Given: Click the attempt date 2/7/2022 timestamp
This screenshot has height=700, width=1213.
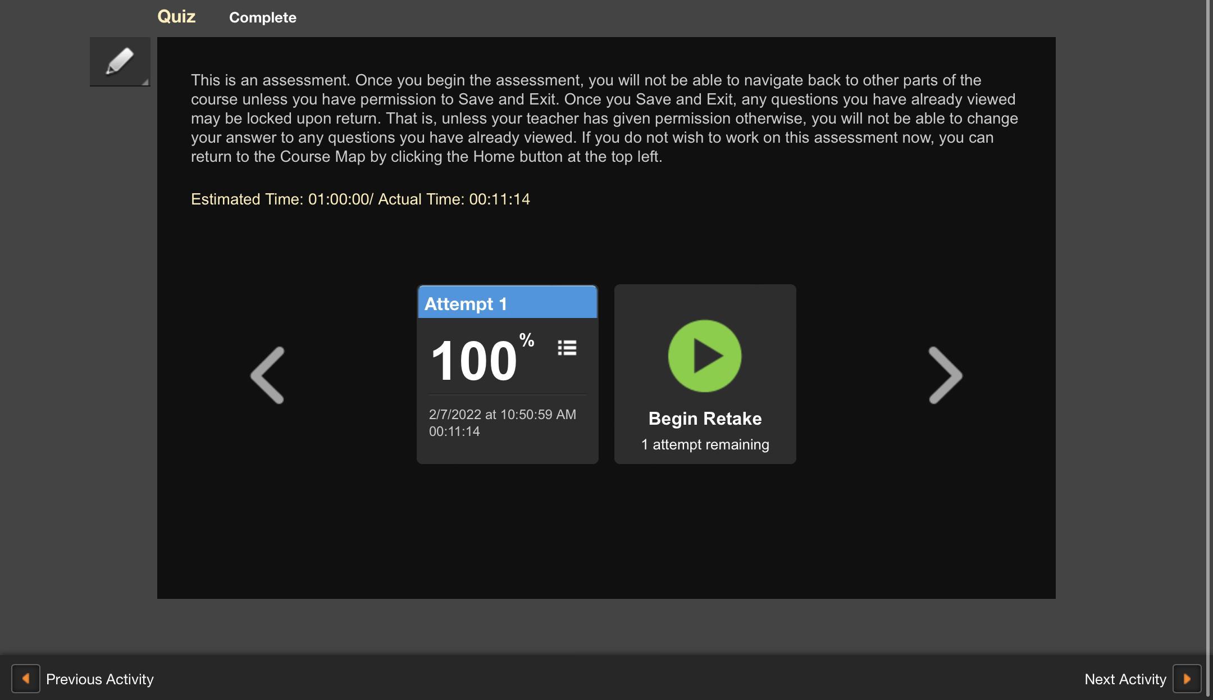Looking at the screenshot, I should tap(502, 415).
